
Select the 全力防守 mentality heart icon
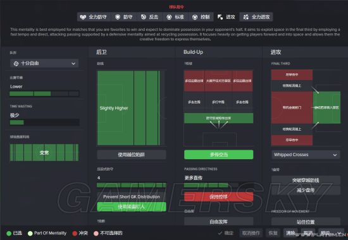click(x=83, y=17)
